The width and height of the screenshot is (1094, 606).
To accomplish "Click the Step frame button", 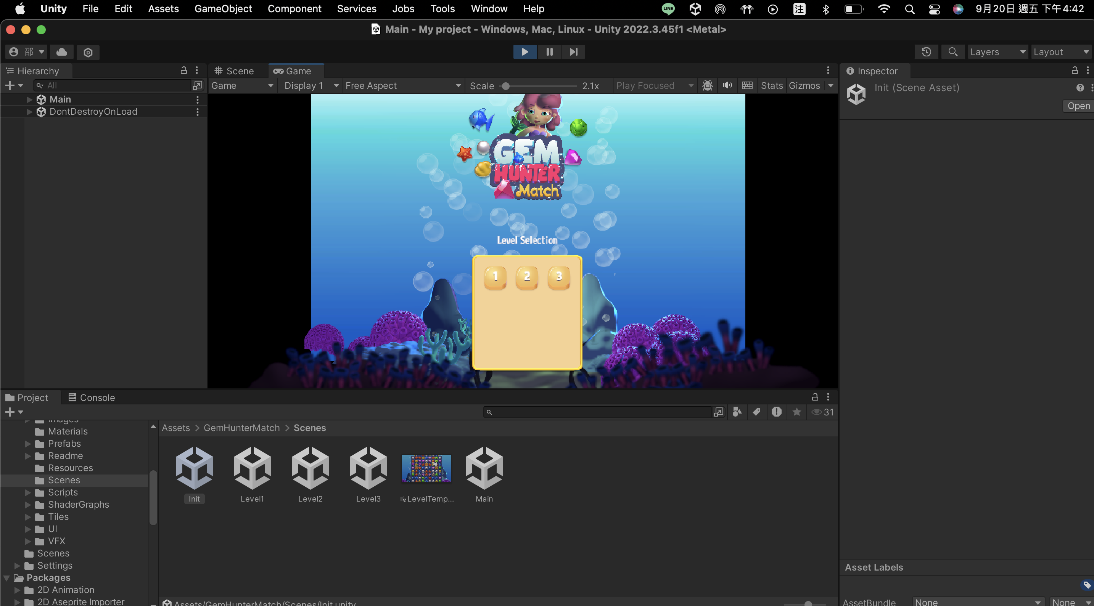I will coord(573,52).
